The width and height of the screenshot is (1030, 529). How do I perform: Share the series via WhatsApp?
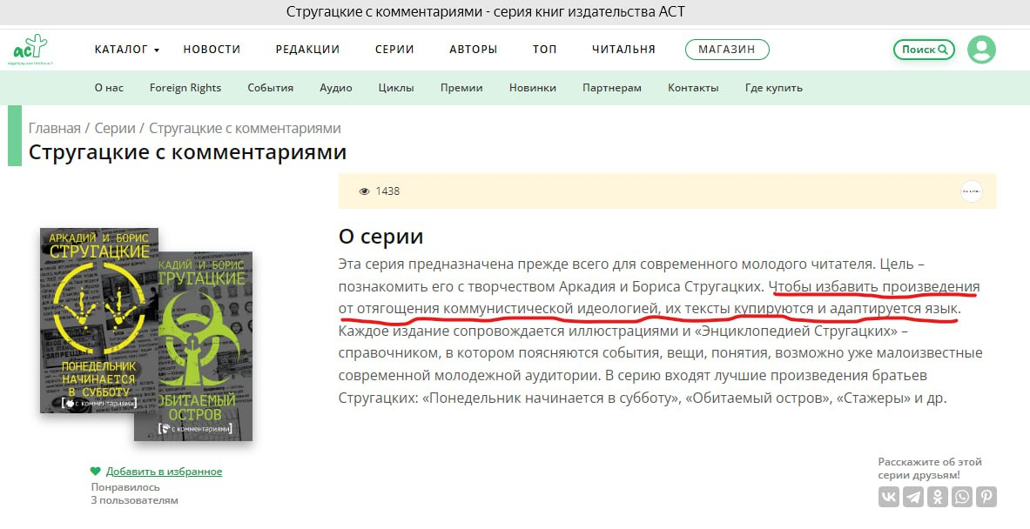point(962,497)
